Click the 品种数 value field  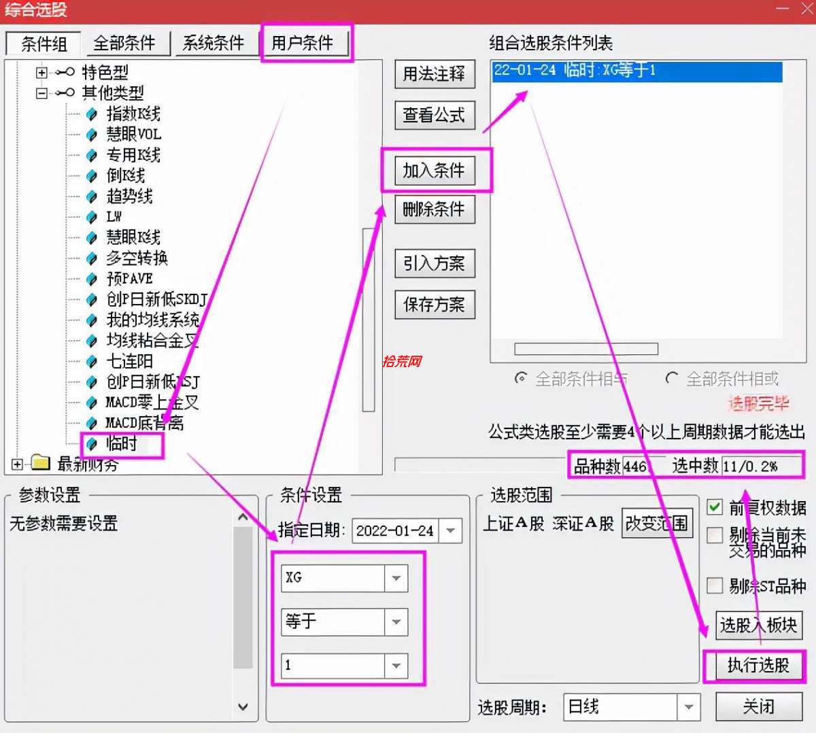(x=643, y=466)
